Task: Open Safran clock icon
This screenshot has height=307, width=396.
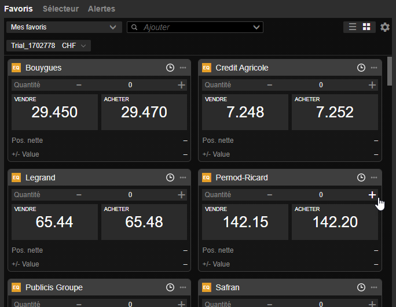Action: [x=361, y=287]
